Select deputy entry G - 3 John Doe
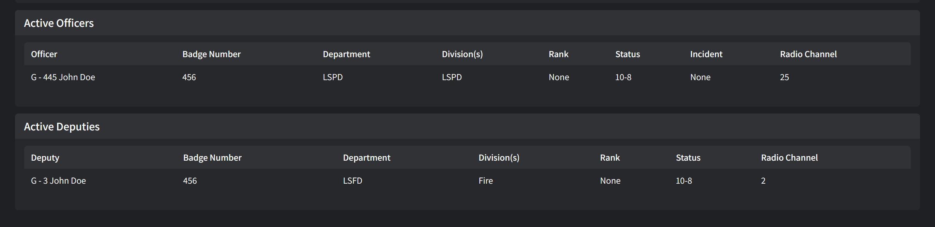The image size is (935, 227). tap(58, 180)
